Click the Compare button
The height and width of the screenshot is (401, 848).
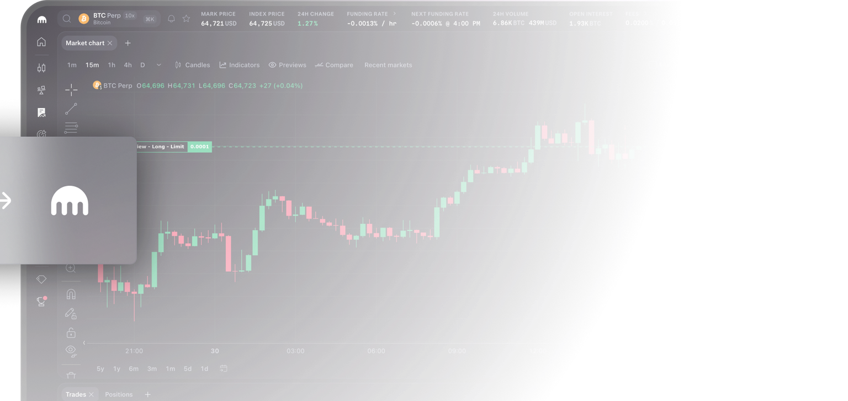coord(334,65)
